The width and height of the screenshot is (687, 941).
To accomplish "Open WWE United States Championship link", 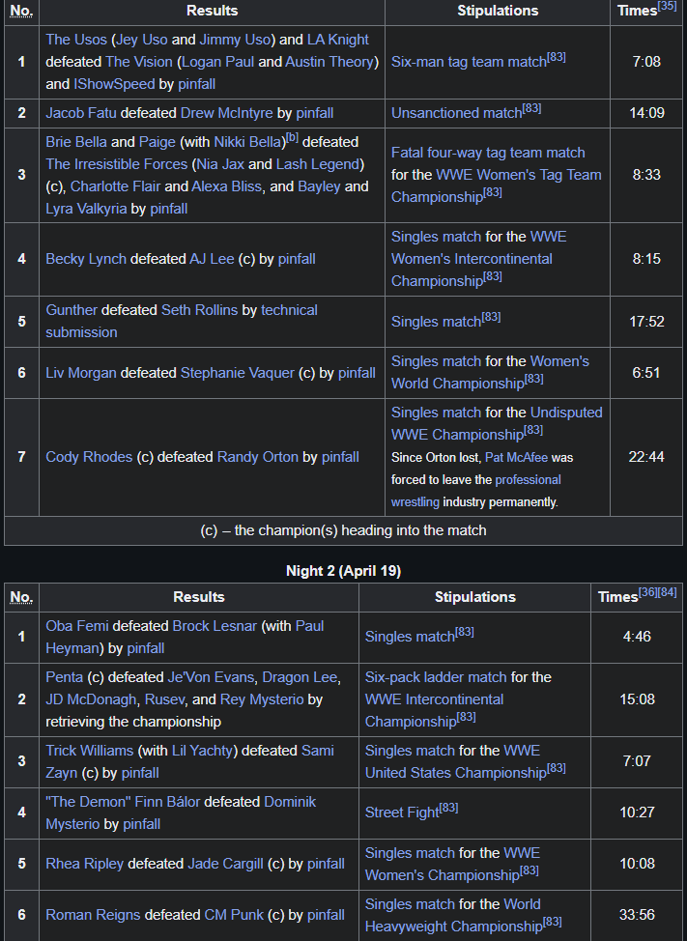I will coord(455,762).
